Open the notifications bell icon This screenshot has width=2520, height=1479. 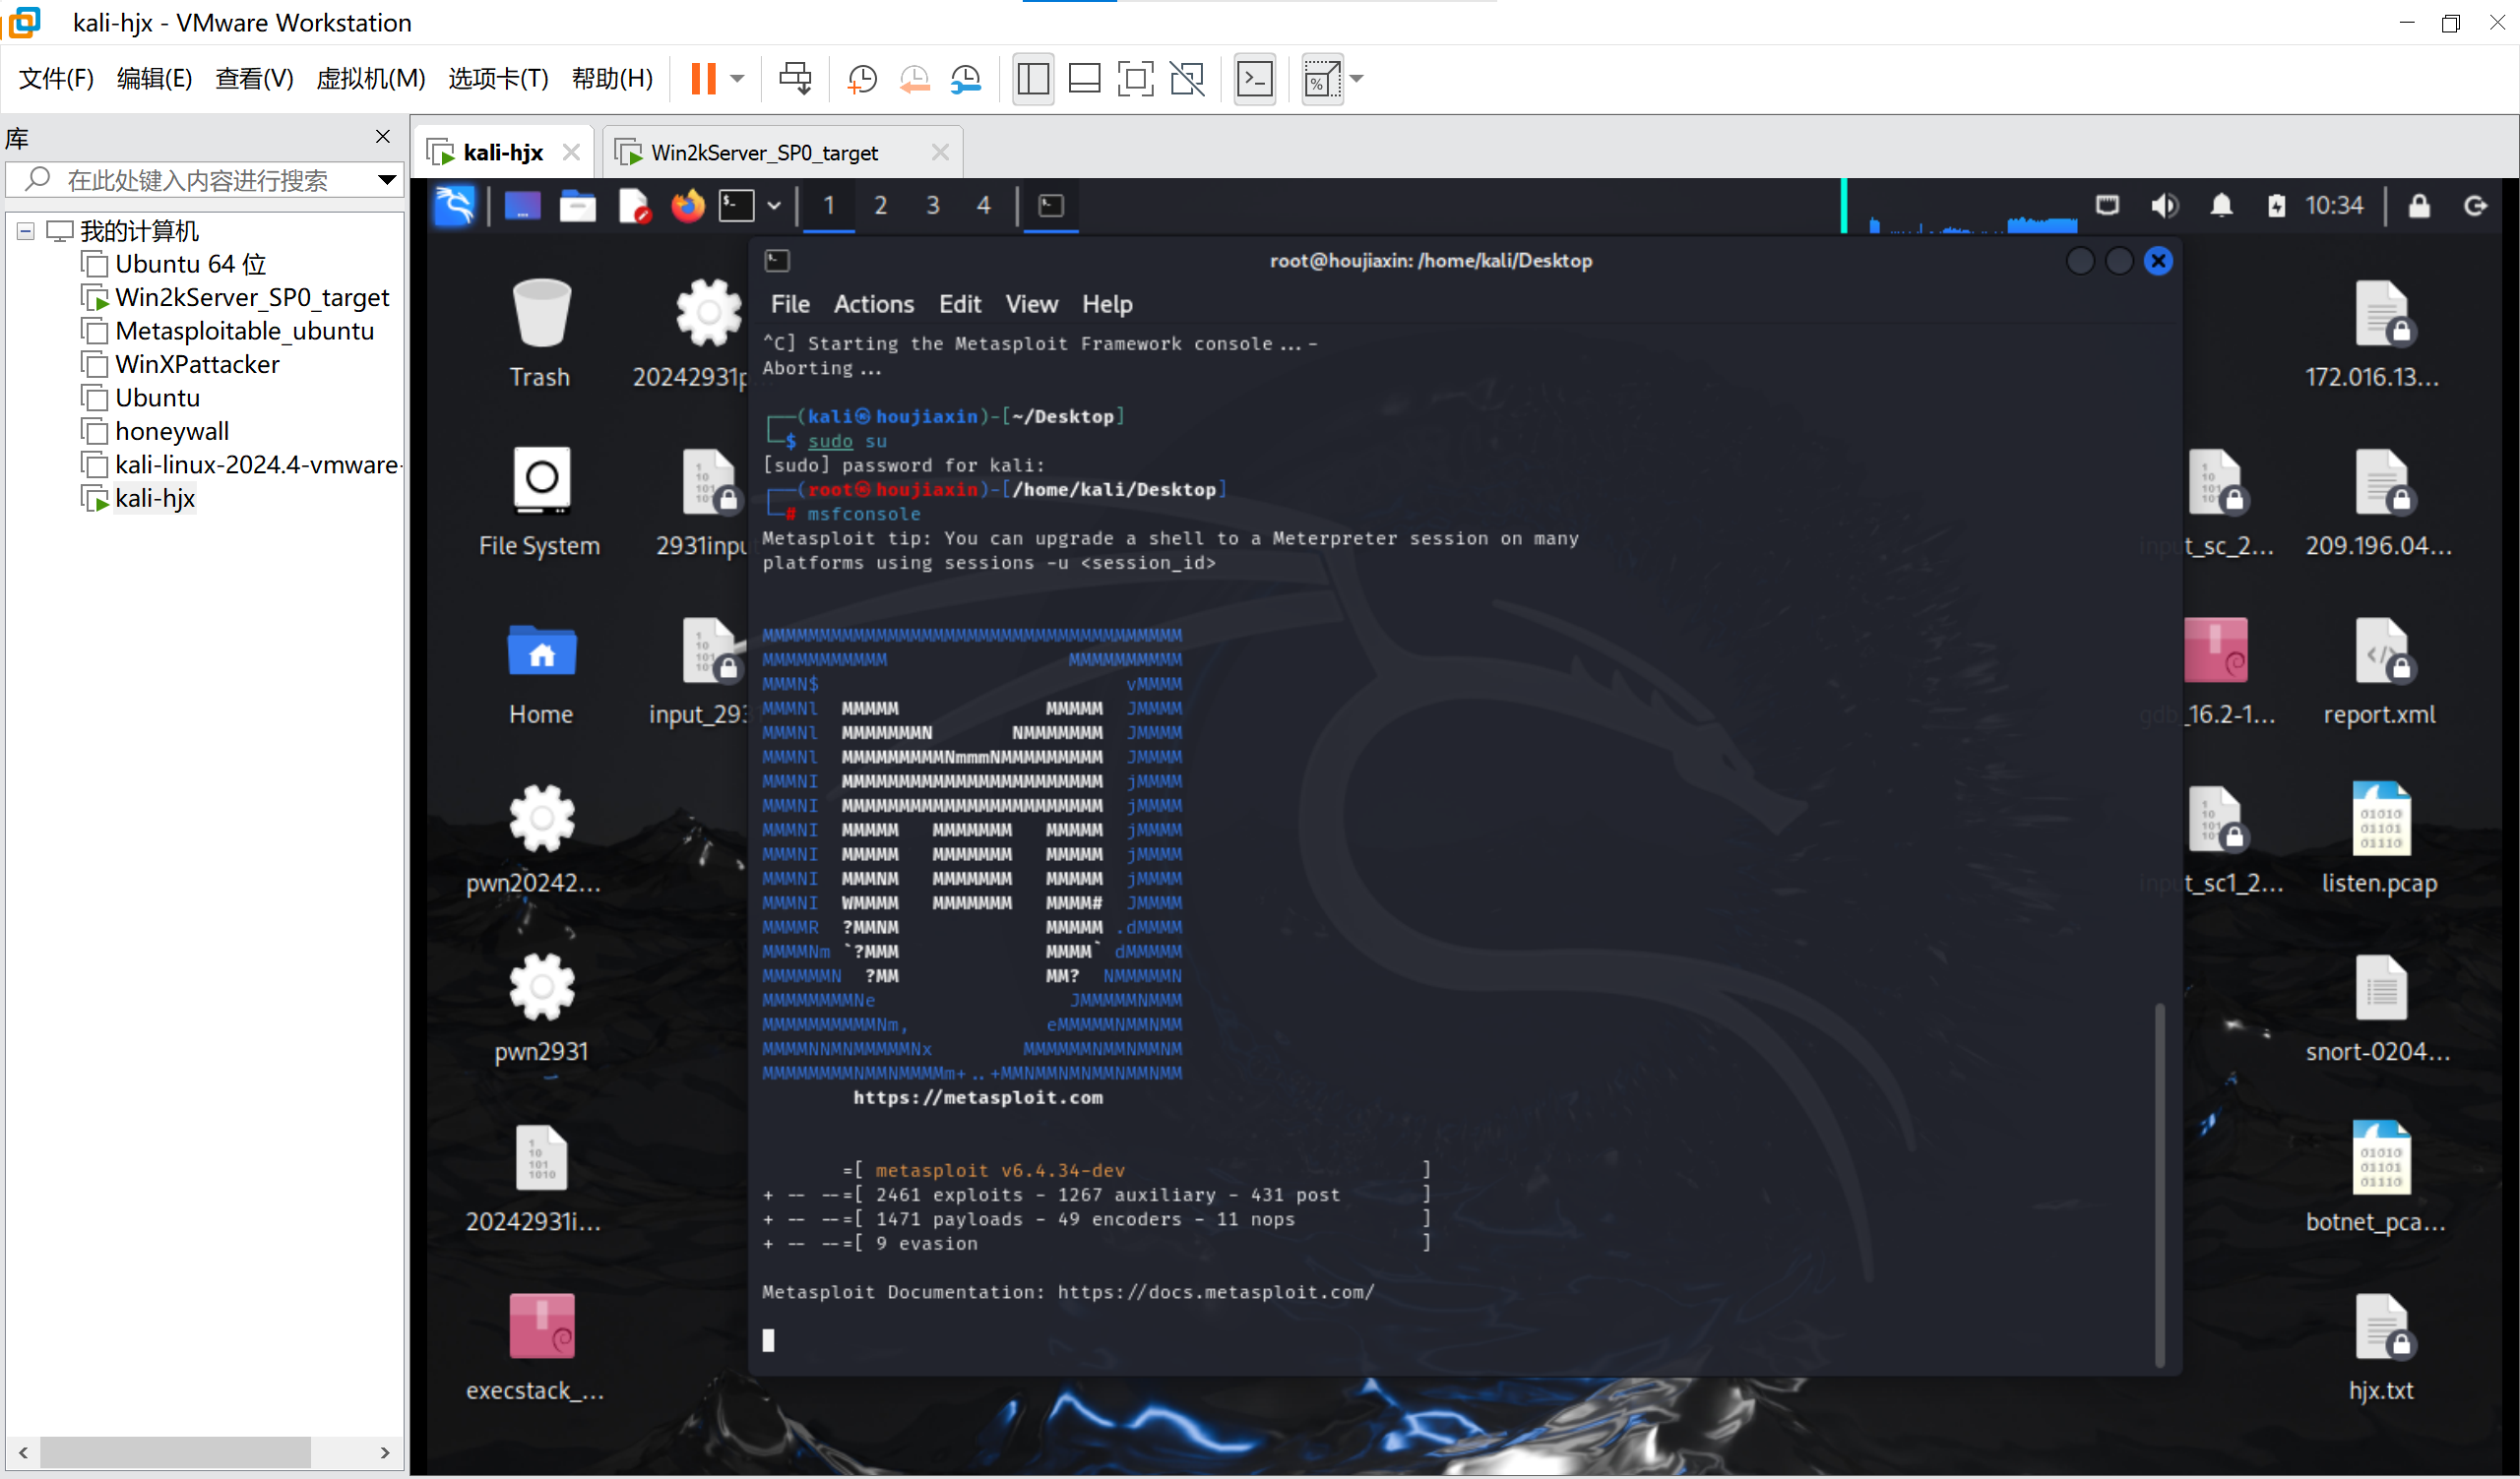(x=2221, y=206)
